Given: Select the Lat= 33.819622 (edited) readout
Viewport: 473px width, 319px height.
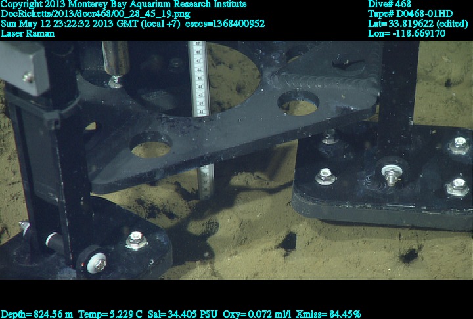Looking at the screenshot, I should [x=418, y=24].
